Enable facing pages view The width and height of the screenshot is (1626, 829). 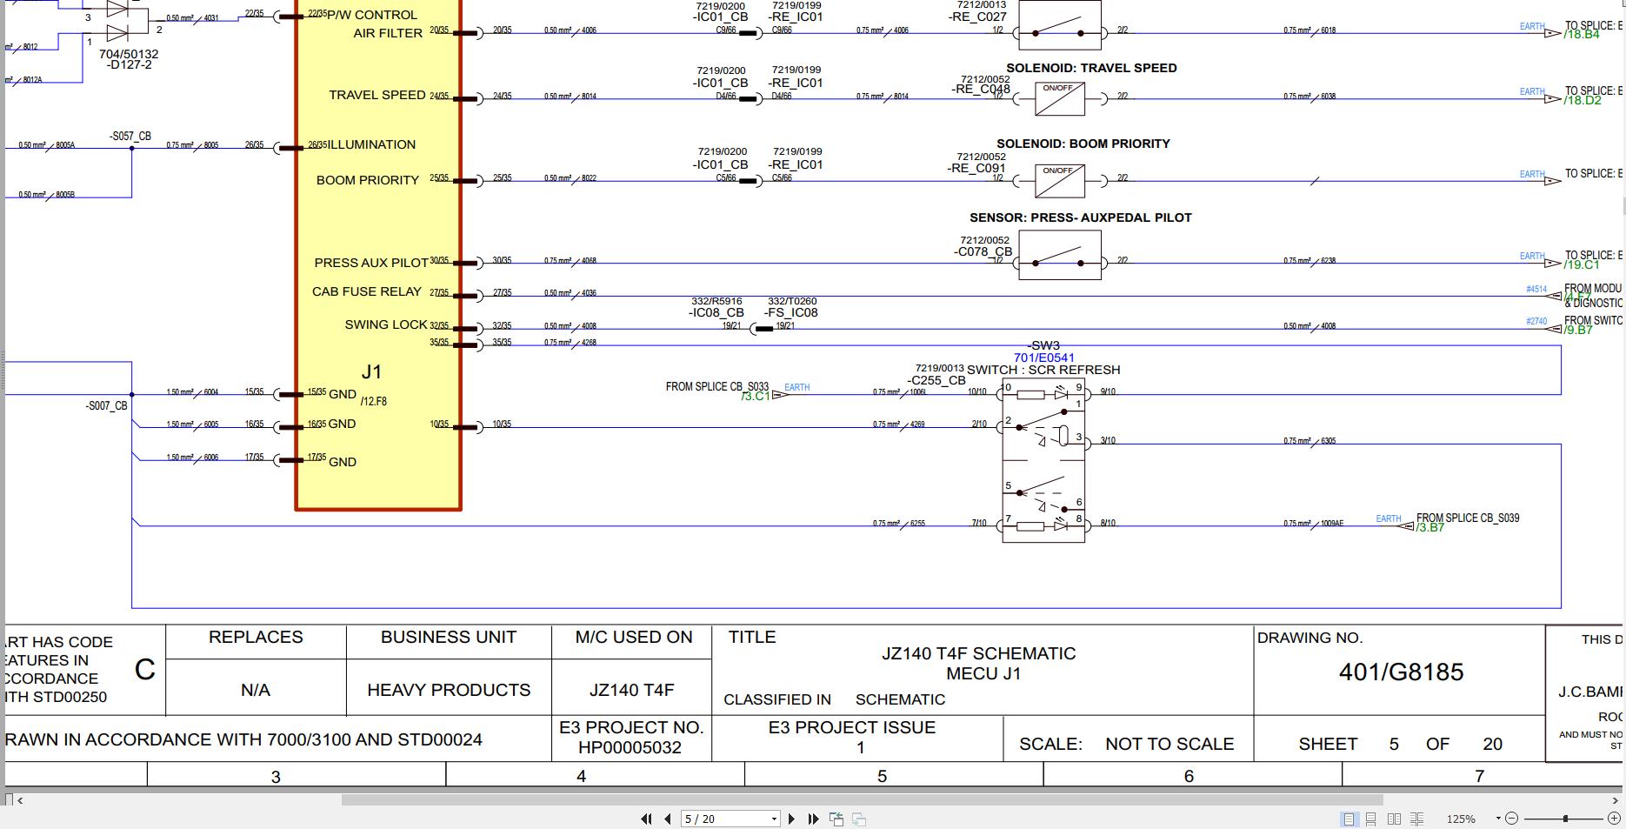coord(1396,819)
